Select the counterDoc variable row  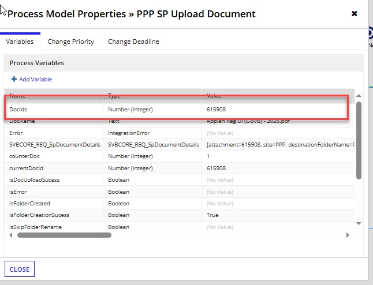[x=180, y=156]
